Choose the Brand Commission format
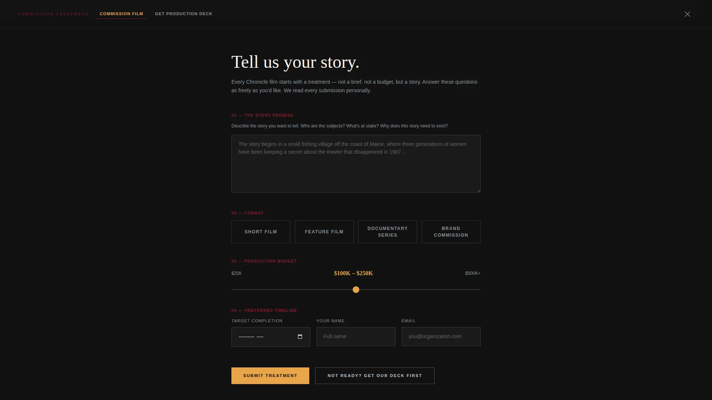The height and width of the screenshot is (400, 712). pos(451,232)
